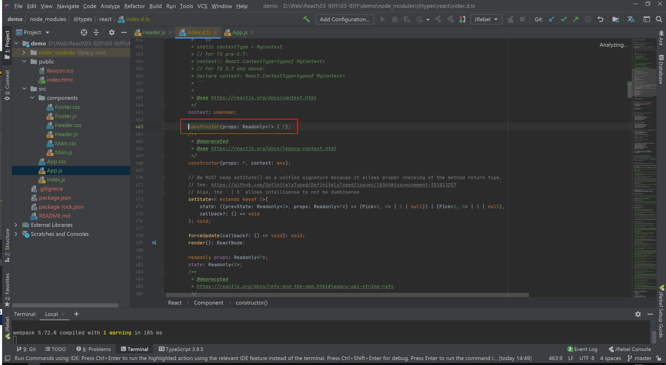The width and height of the screenshot is (666, 365).
Task: Click the Run with Coverage icon
Action: pyautogui.click(x=407, y=19)
